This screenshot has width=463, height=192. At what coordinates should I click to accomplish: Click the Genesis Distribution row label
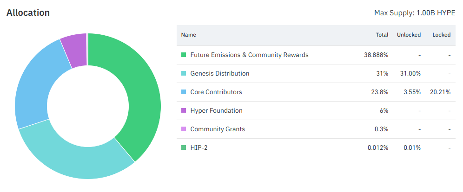pyautogui.click(x=220, y=73)
